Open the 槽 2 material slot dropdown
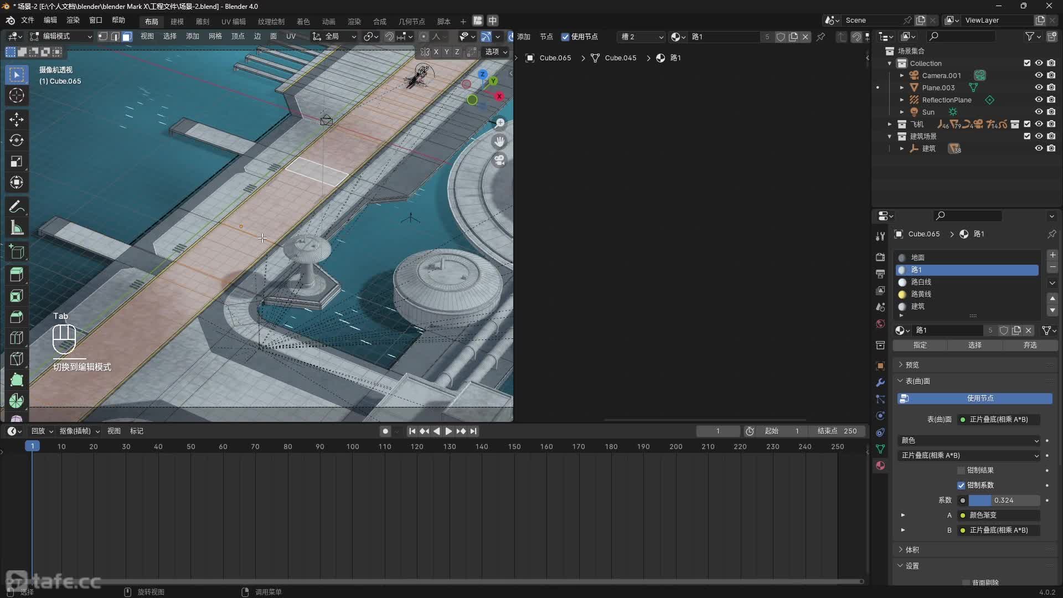This screenshot has width=1063, height=598. [x=641, y=37]
